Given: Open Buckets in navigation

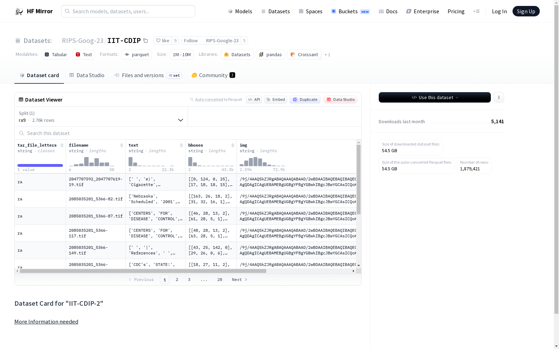Looking at the screenshot, I should 350,12.
